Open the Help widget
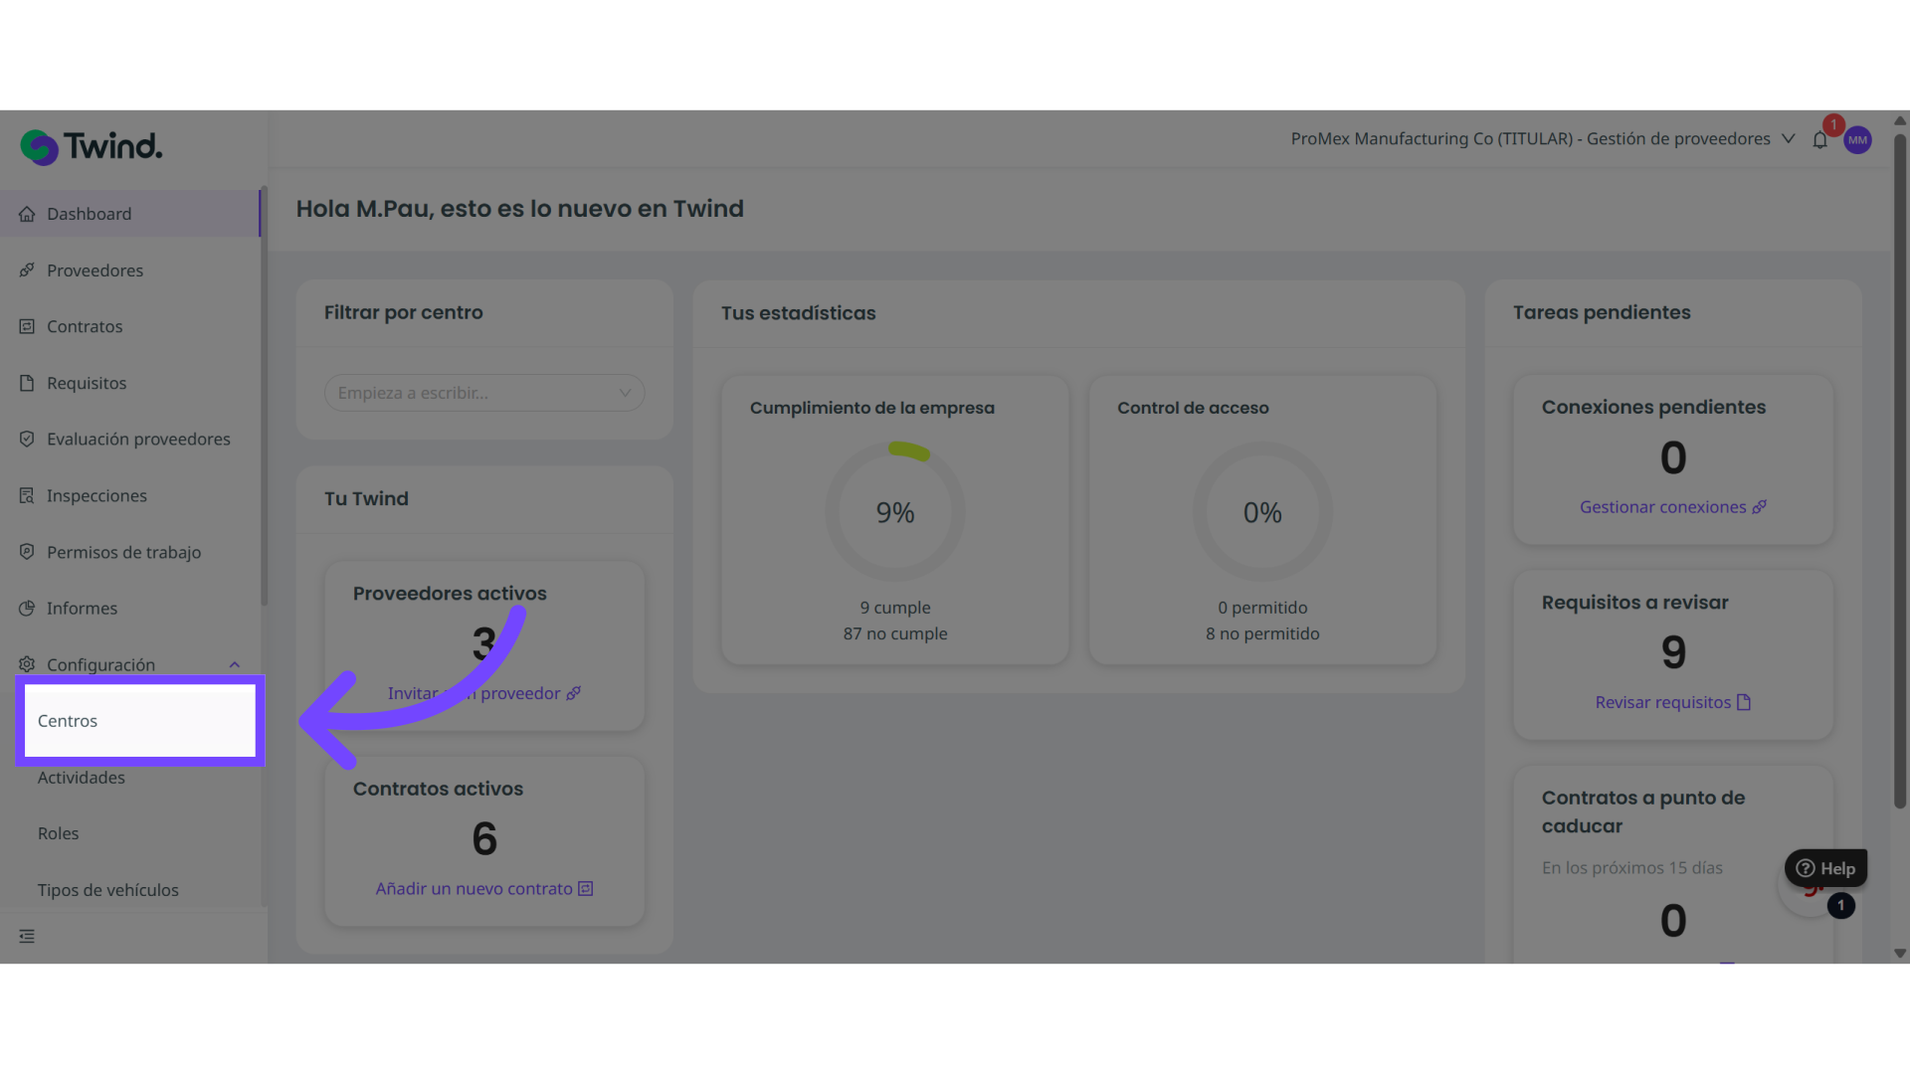The image size is (1910, 1074). [x=1825, y=868]
